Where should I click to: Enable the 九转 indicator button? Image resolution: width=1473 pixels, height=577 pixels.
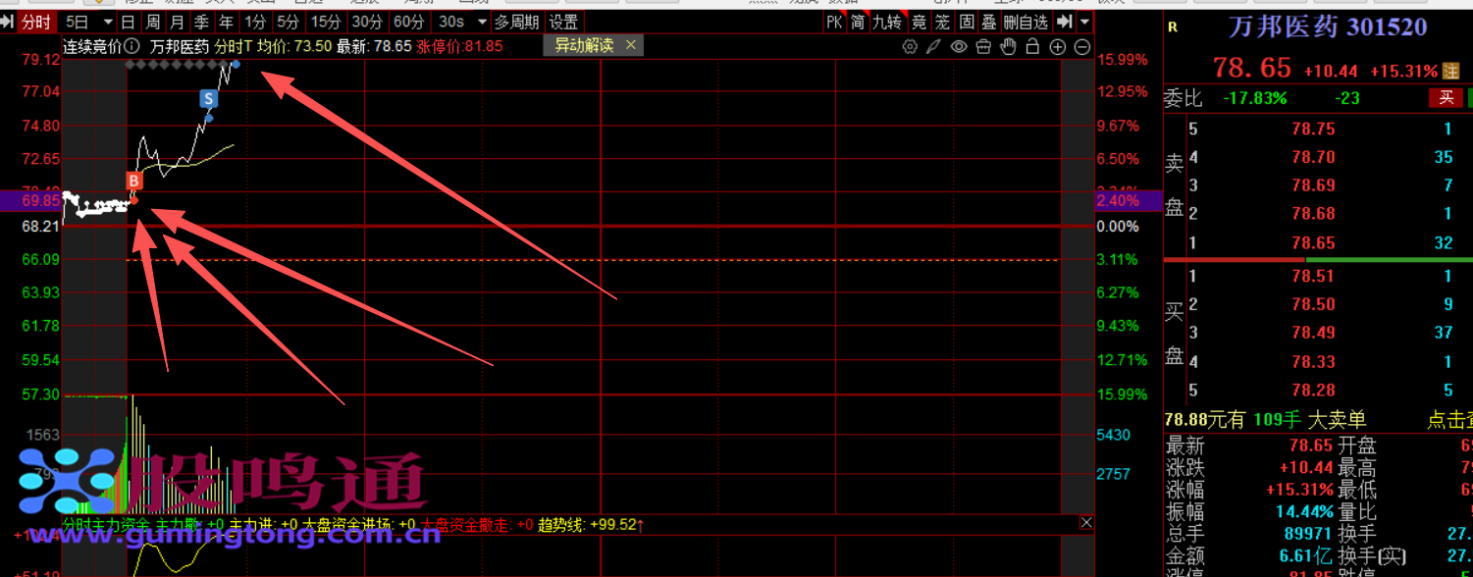pos(889,22)
